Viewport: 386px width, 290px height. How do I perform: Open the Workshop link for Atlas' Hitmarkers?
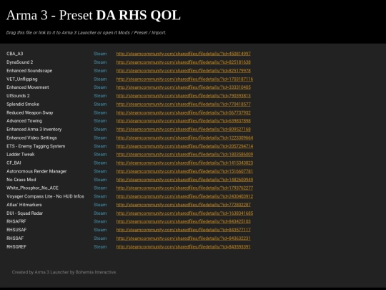[184, 205]
